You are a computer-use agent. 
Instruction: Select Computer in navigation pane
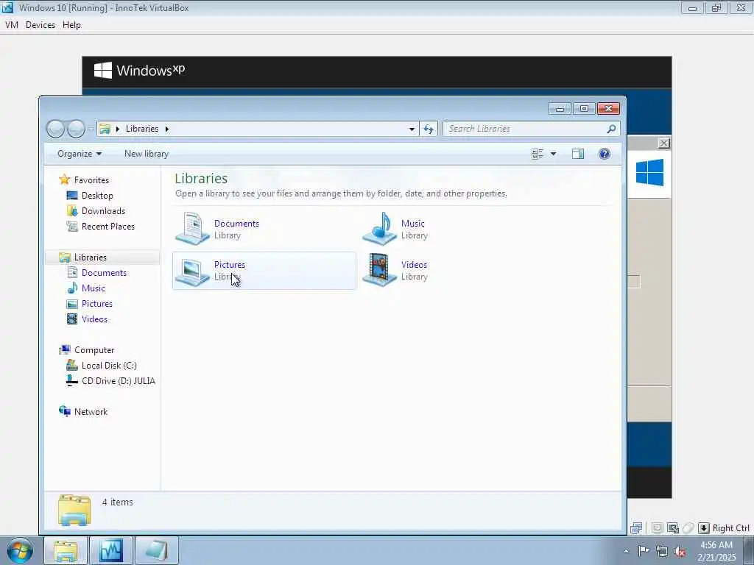pos(94,350)
